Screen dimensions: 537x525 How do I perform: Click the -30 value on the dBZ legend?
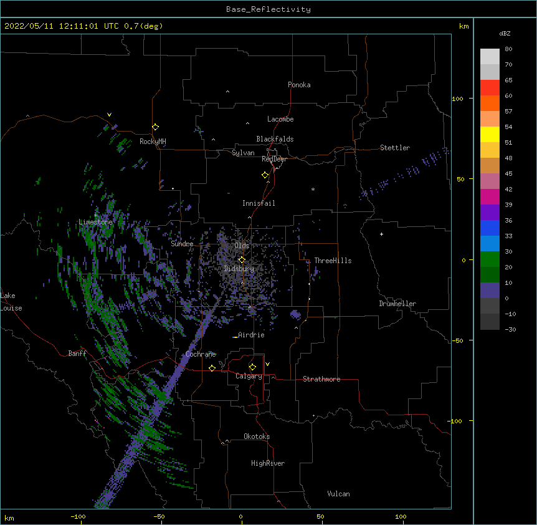tap(510, 329)
